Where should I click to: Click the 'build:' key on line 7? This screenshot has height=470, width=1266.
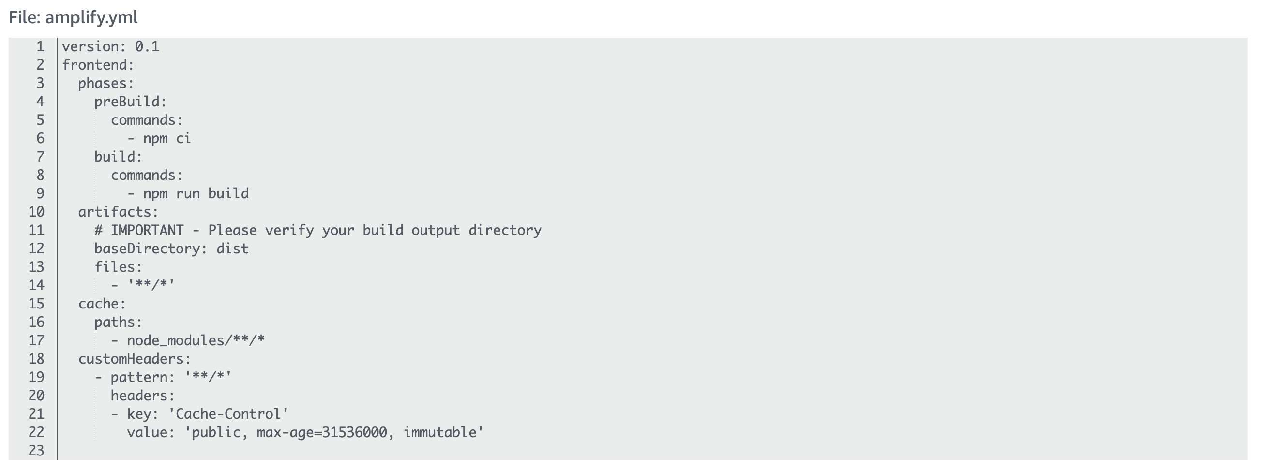click(119, 157)
